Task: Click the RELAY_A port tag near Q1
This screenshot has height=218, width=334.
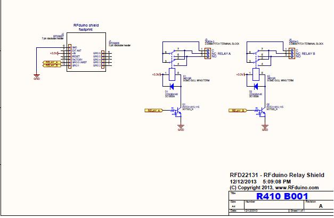Action: pyautogui.click(x=154, y=111)
